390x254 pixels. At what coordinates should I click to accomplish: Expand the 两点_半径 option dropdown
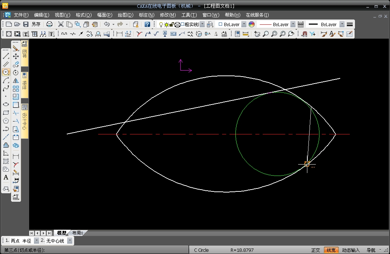tap(36, 241)
